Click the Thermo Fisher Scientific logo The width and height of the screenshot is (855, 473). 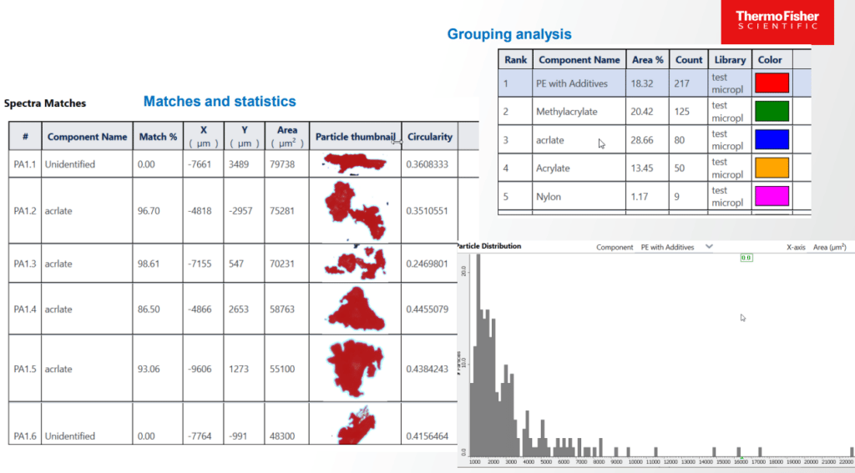(x=777, y=22)
